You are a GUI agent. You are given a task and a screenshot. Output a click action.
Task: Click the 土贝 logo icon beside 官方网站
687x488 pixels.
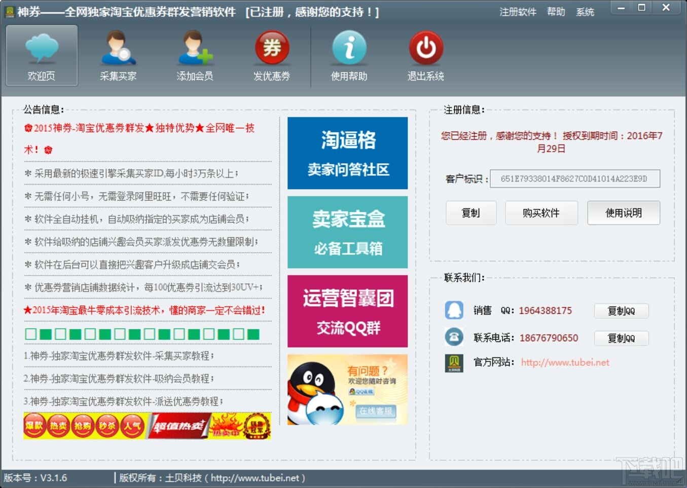click(x=454, y=363)
